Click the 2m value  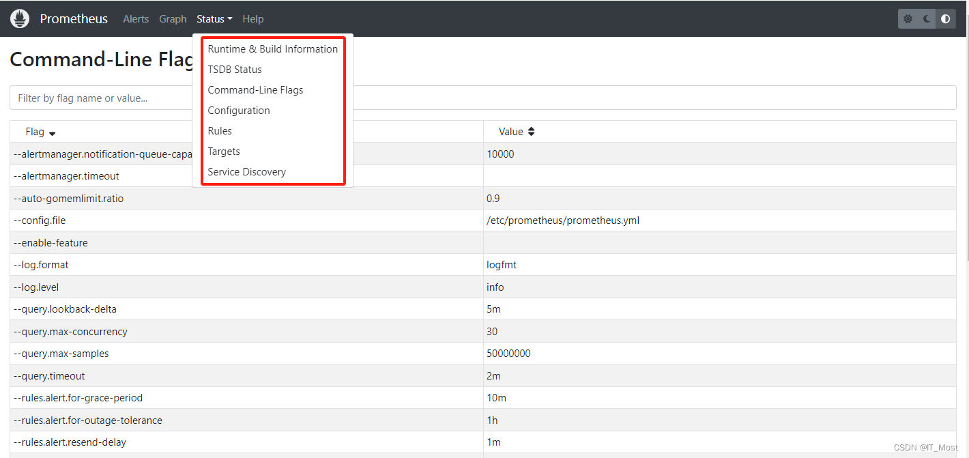click(493, 376)
